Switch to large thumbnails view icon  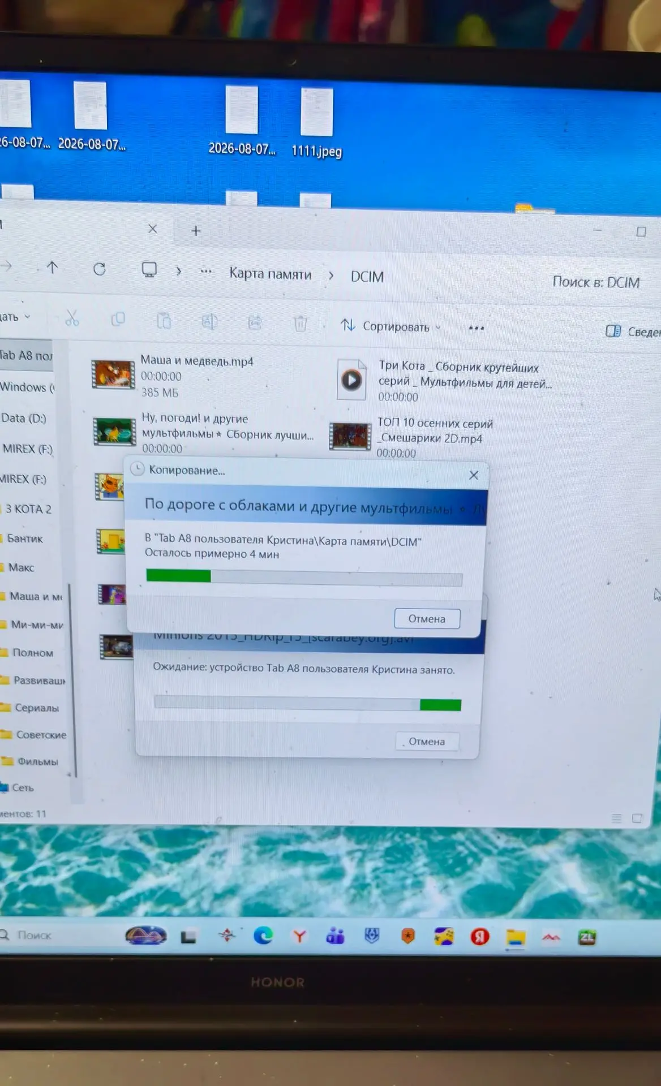tap(637, 818)
